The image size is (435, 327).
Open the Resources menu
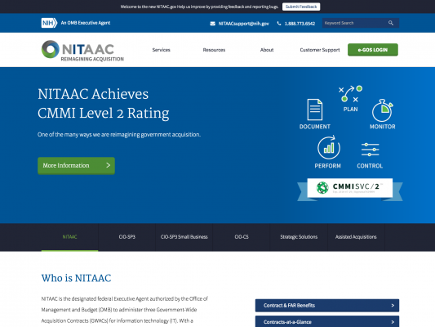pyautogui.click(x=214, y=50)
